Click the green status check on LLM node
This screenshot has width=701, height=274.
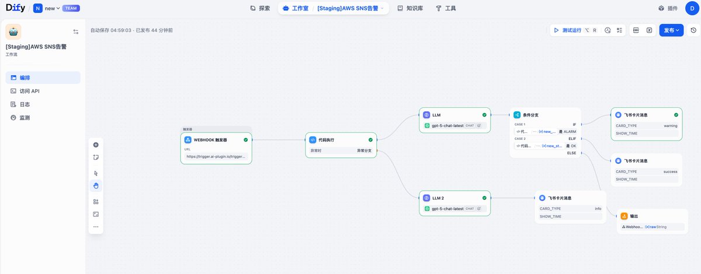pos(484,115)
